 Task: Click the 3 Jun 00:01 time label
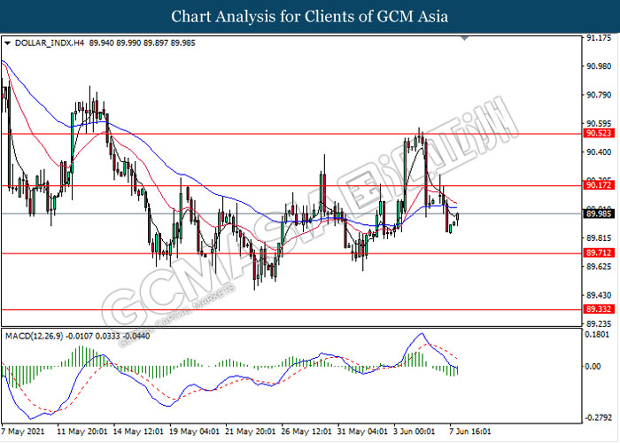click(x=414, y=431)
